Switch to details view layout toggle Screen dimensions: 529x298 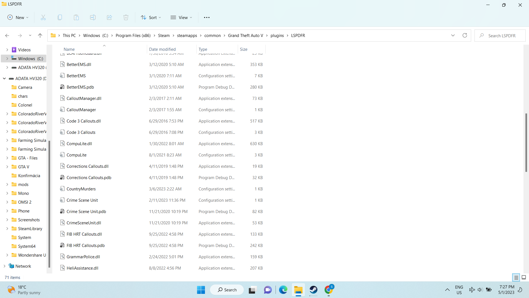click(x=516, y=277)
